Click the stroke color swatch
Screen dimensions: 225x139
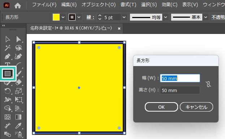pyautogui.click(x=72, y=17)
